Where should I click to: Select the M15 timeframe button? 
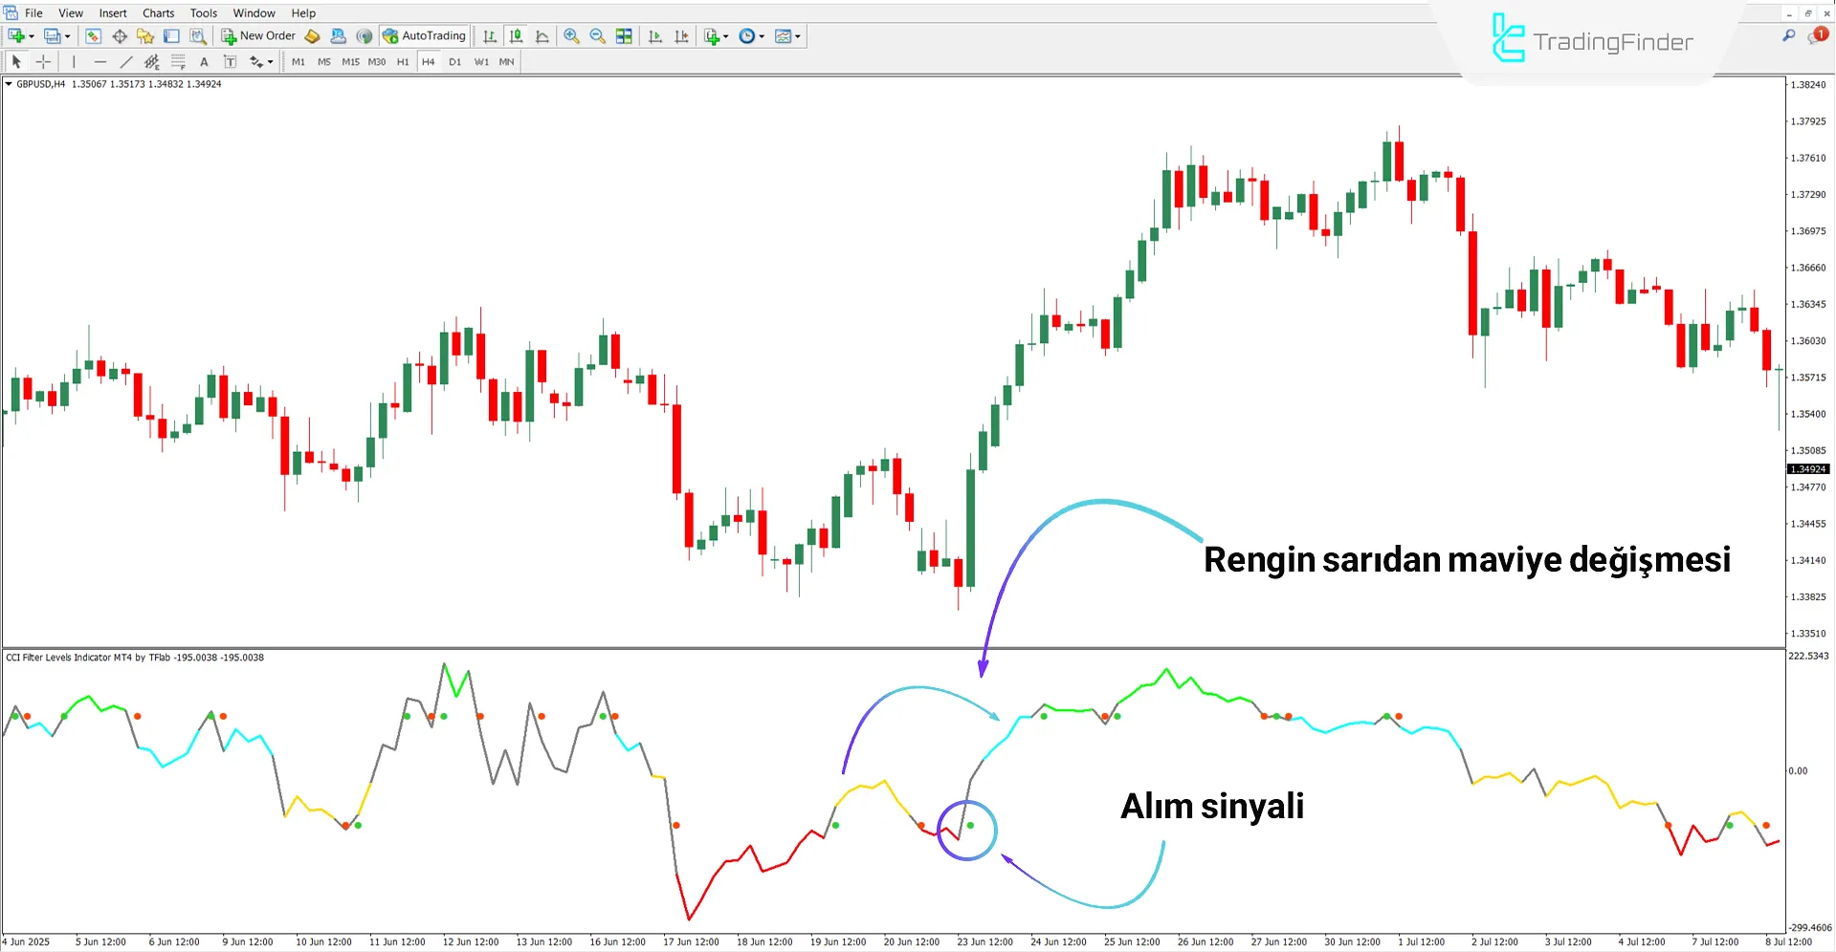pyautogui.click(x=350, y=61)
